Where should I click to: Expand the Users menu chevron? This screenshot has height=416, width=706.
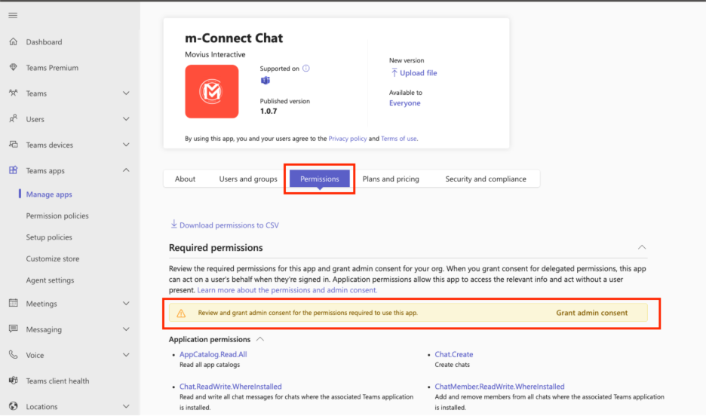126,119
